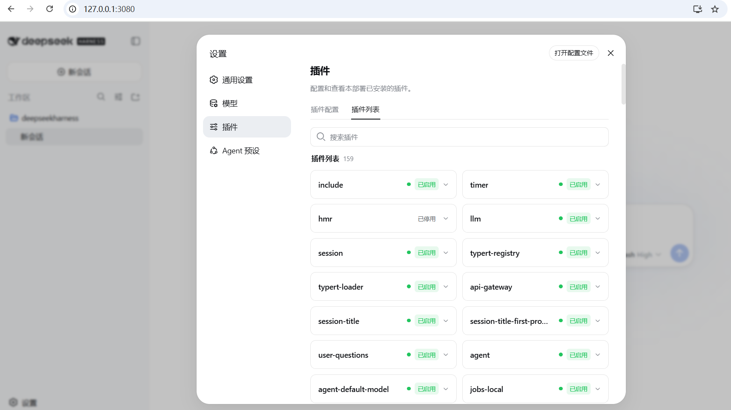Expand the timer plugin card

point(598,185)
